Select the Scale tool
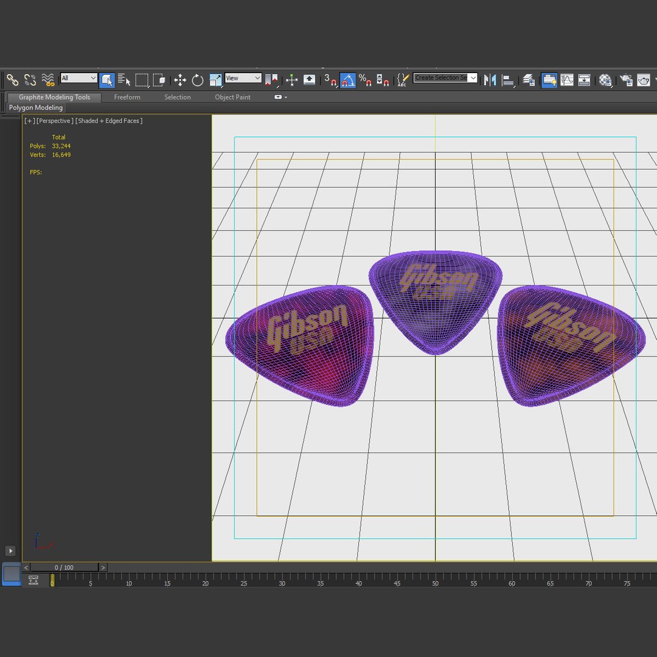Image resolution: width=657 pixels, height=657 pixels. click(215, 80)
